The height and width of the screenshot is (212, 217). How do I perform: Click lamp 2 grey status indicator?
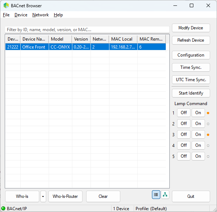point(208,124)
